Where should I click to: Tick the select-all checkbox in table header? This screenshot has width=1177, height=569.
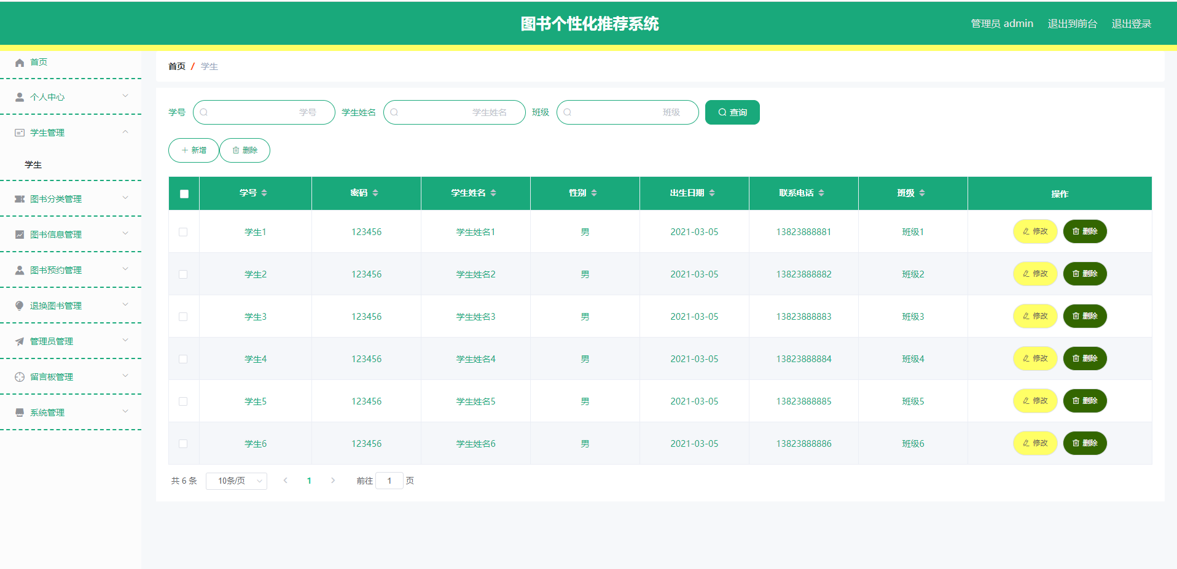tap(184, 194)
